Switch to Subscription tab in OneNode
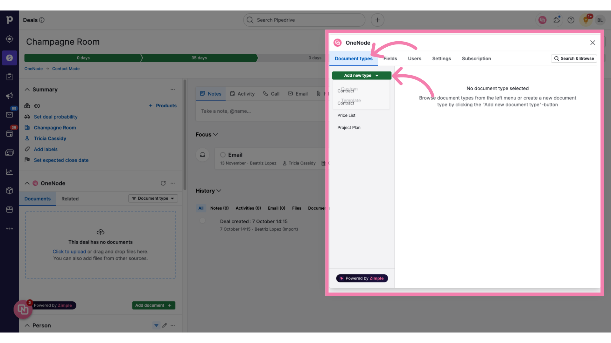 click(x=476, y=59)
